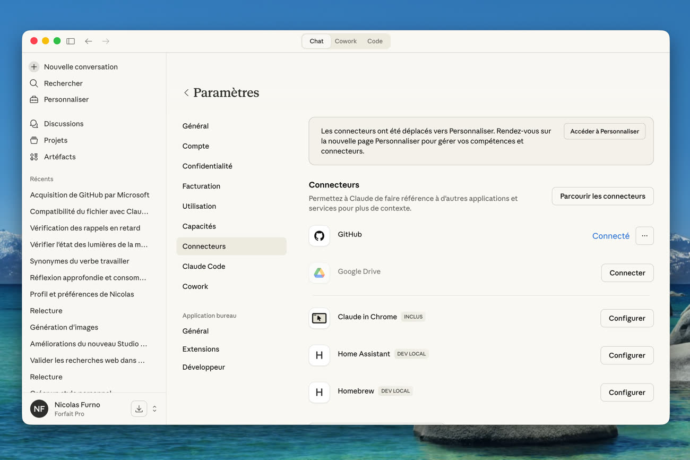Viewport: 690px width, 460px height.
Task: Click the plus icon for Nouvelle conversation
Action: tap(34, 67)
